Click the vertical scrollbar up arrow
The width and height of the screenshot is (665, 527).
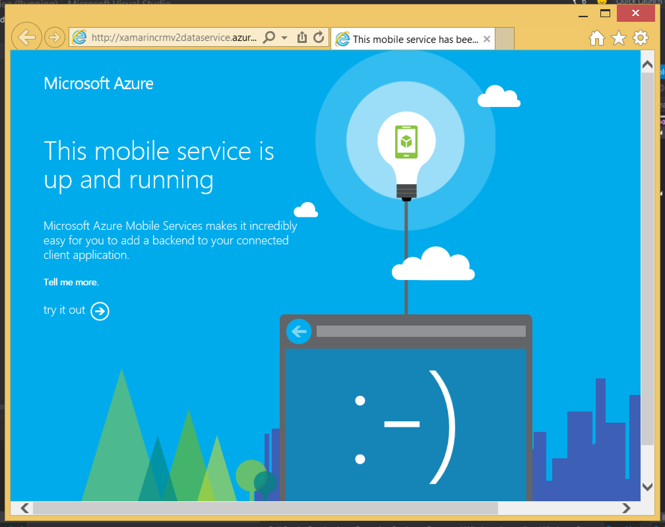(648, 65)
